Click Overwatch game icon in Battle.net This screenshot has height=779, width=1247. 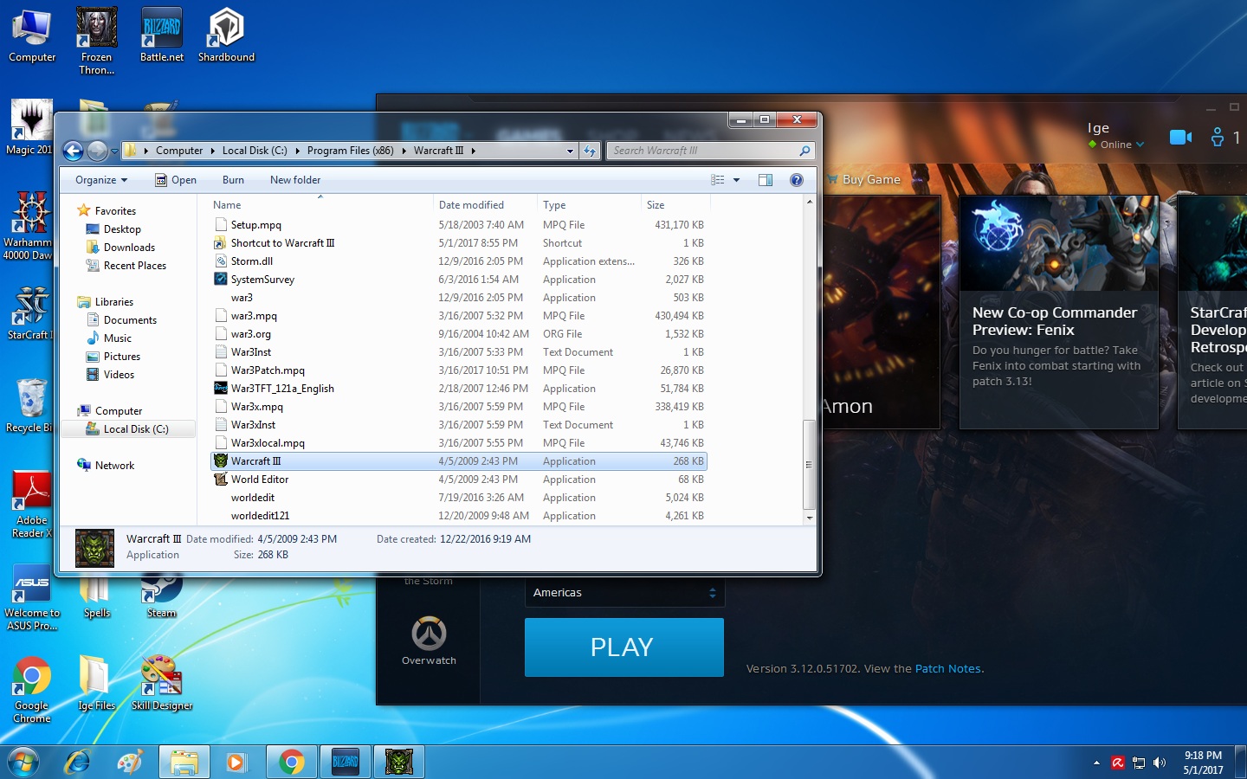point(429,641)
